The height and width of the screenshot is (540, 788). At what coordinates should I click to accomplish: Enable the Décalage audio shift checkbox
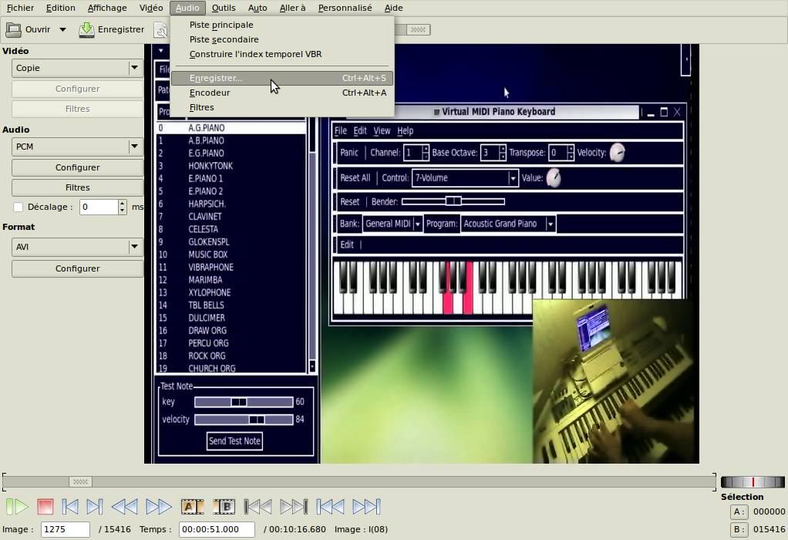click(x=18, y=208)
